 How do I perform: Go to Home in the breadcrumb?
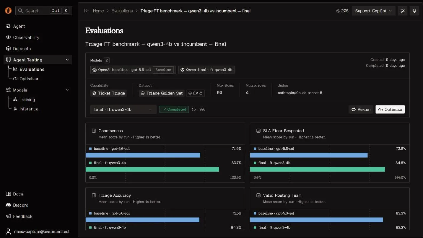[98, 11]
